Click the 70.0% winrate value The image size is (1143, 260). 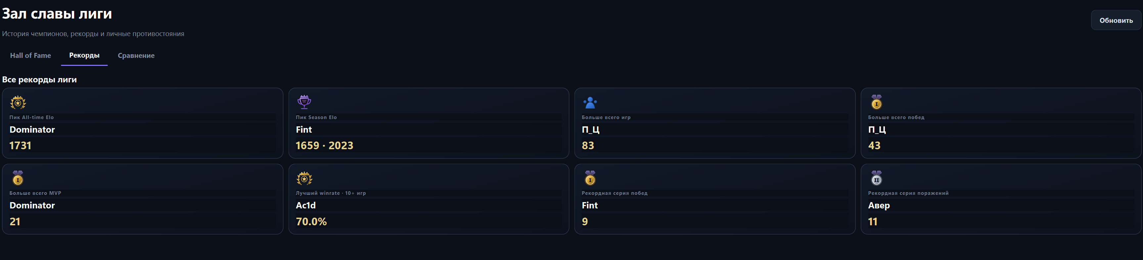(x=311, y=221)
